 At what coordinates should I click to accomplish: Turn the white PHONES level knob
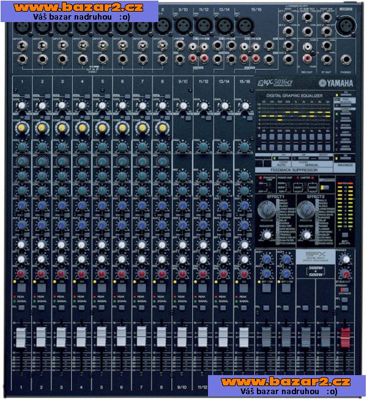[x=345, y=259]
